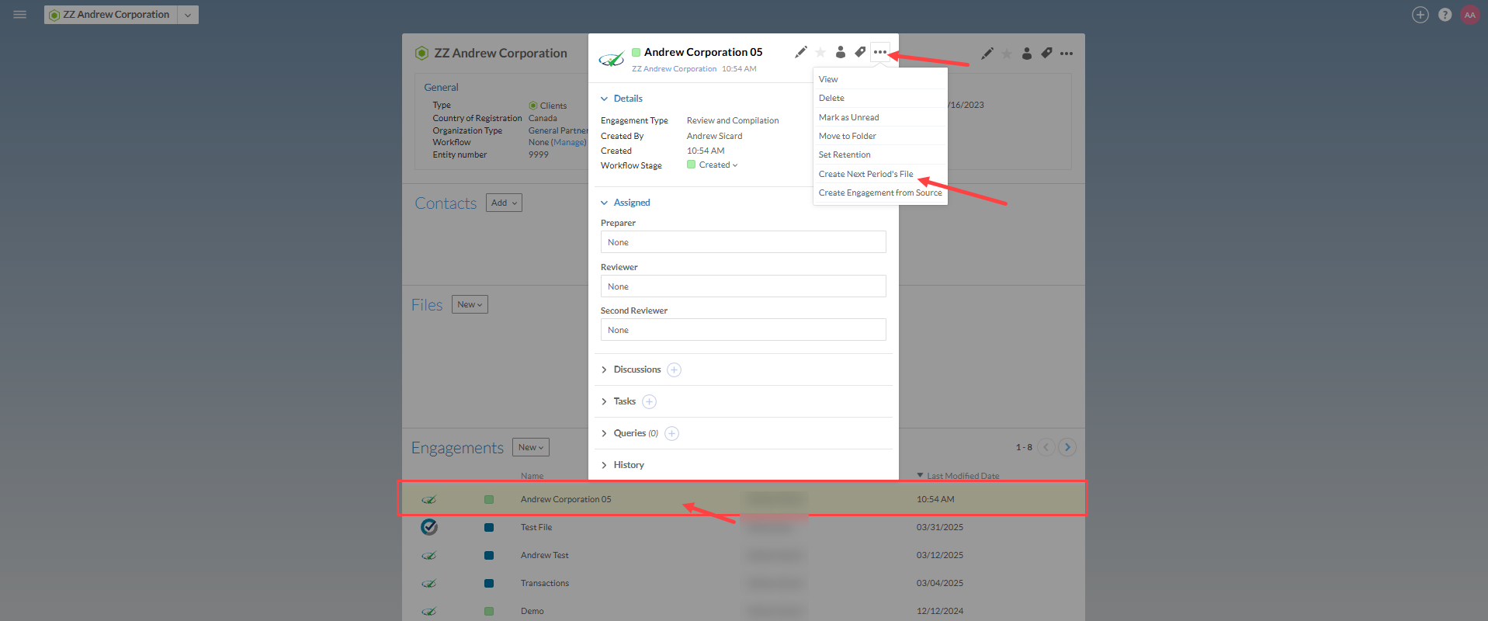Add a new query with plus icon
The image size is (1488, 621).
click(x=671, y=433)
